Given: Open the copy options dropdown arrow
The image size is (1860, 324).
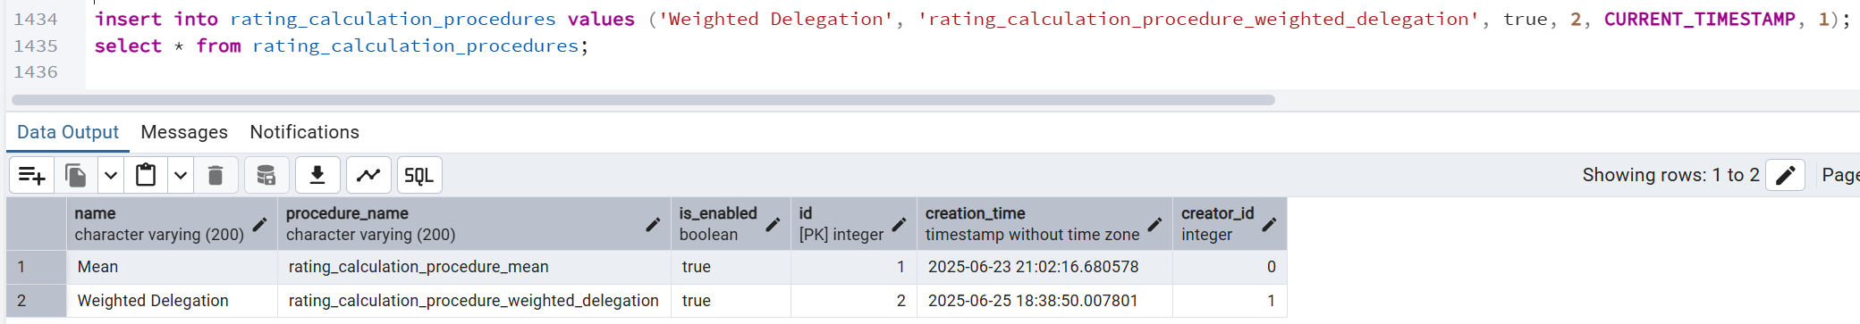Looking at the screenshot, I should tap(111, 175).
